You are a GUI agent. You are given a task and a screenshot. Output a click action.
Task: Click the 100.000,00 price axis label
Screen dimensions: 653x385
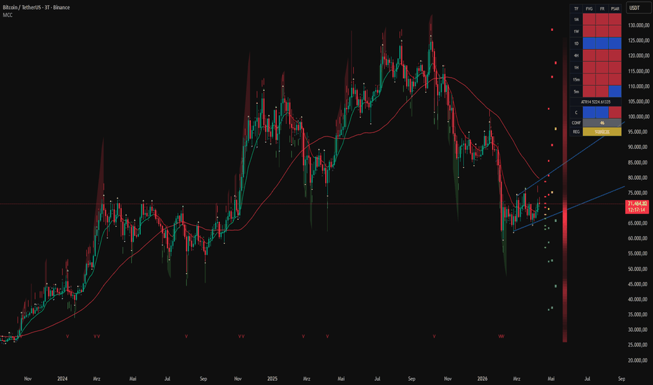pyautogui.click(x=638, y=117)
